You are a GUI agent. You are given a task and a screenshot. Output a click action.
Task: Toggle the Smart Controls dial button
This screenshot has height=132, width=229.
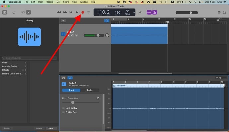pyautogui.click(x=23, y=12)
